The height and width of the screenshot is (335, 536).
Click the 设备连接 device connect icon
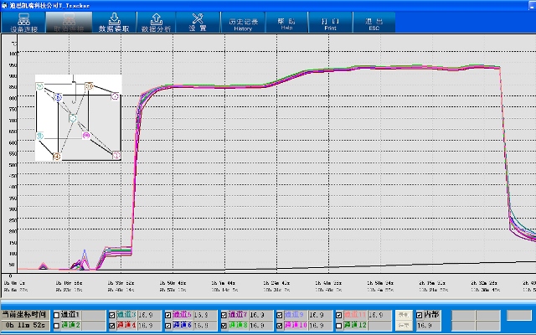23,22
